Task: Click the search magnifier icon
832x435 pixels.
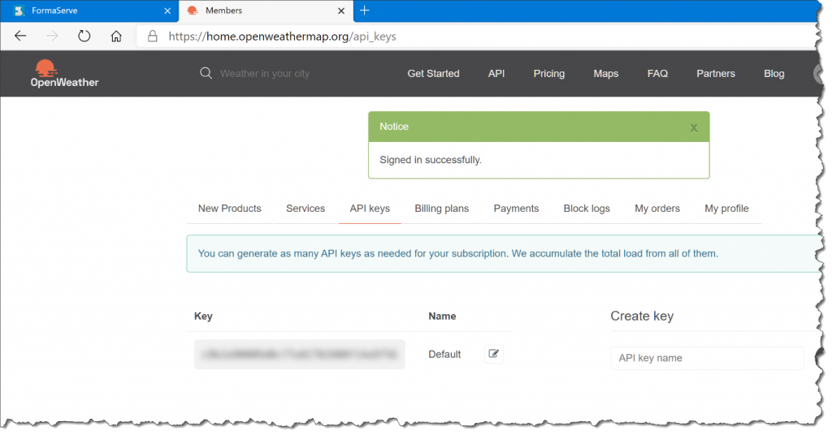Action: point(206,73)
